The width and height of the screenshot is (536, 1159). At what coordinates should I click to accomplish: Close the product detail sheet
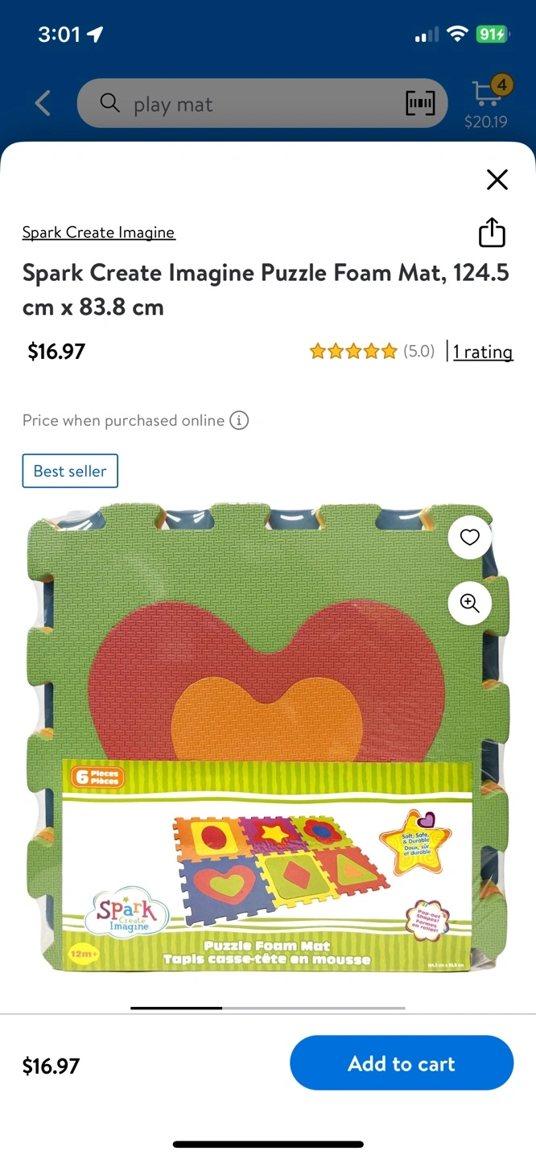497,179
